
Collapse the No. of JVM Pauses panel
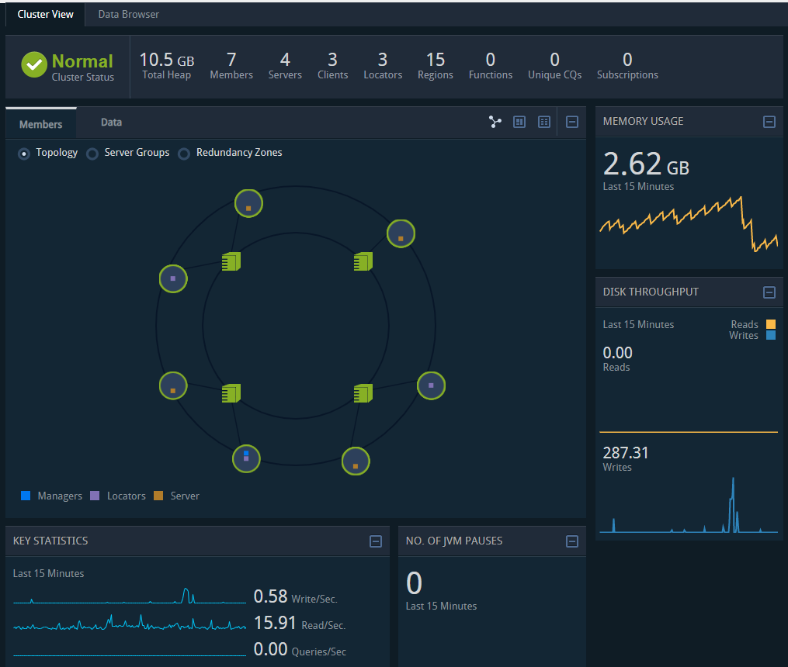pos(572,541)
